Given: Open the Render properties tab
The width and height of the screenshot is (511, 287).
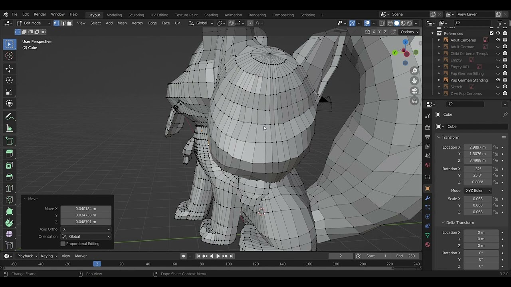Looking at the screenshot, I should 428,128.
